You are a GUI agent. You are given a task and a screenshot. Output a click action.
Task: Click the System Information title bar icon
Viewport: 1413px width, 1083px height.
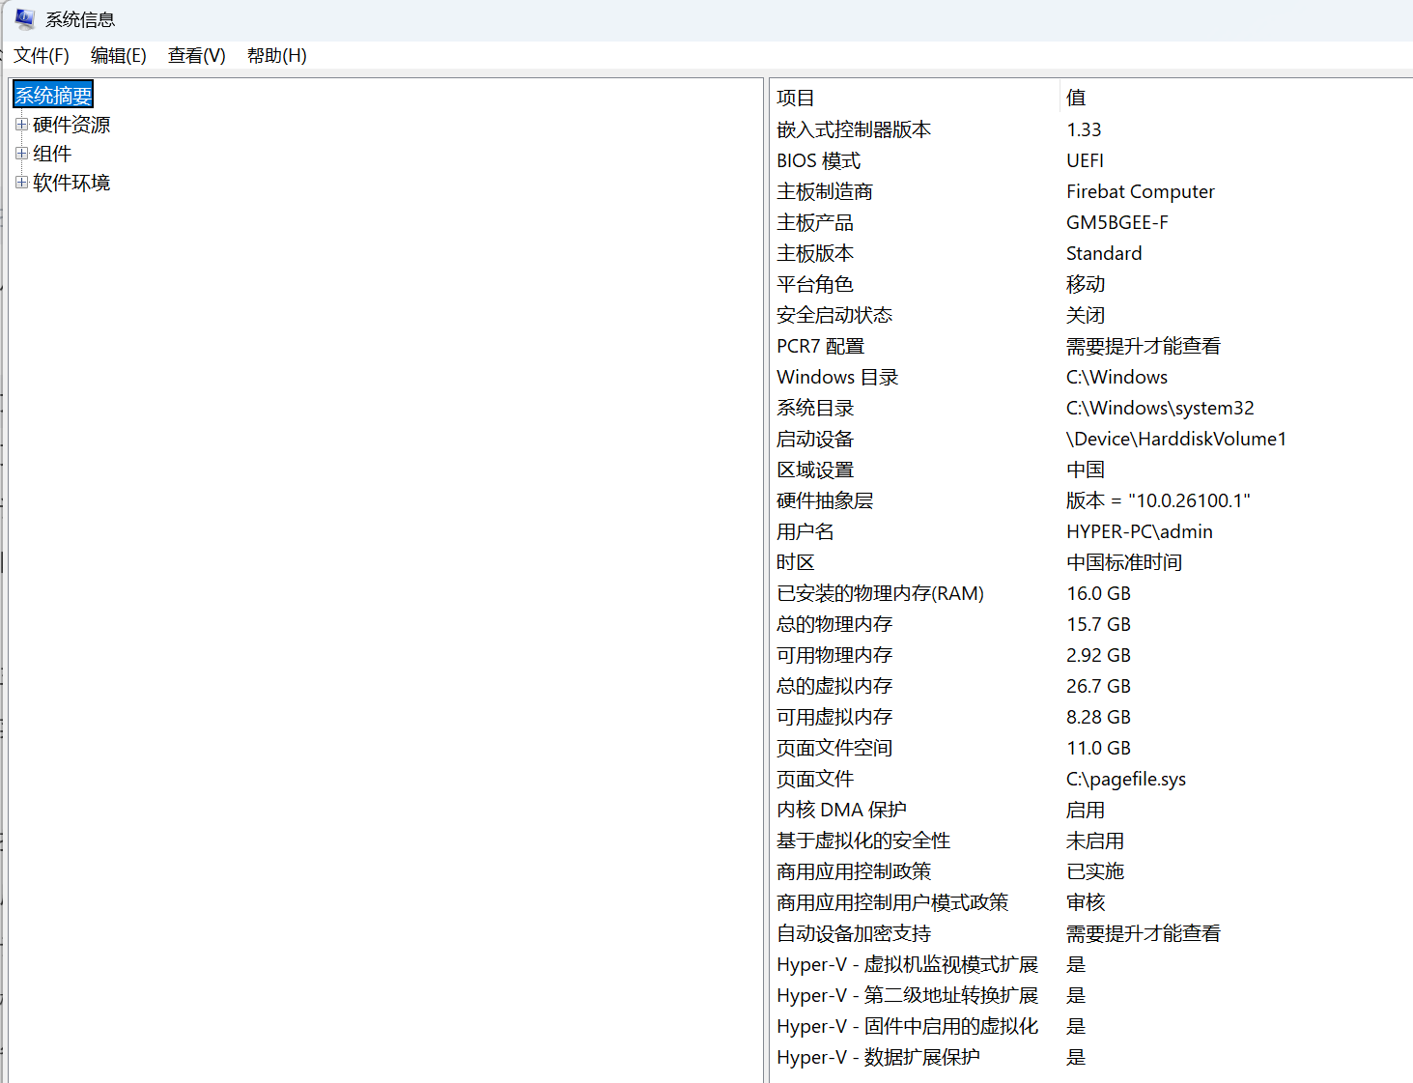25,19
